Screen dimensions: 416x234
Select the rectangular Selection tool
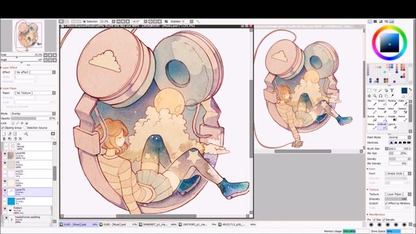tap(369, 90)
